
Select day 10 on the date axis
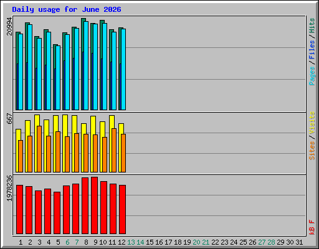(103, 242)
